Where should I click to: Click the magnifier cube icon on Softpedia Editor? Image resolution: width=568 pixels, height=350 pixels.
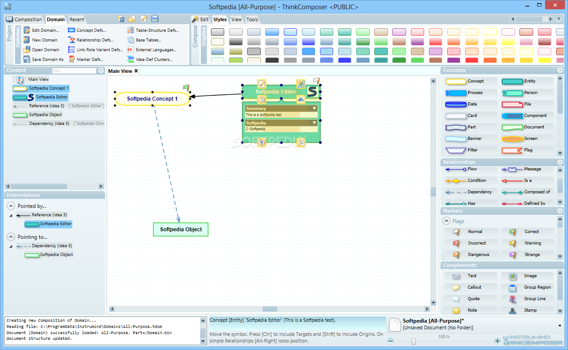coord(262,99)
